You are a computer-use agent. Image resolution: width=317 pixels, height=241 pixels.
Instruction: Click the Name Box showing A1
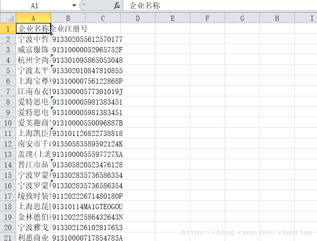click(34, 6)
